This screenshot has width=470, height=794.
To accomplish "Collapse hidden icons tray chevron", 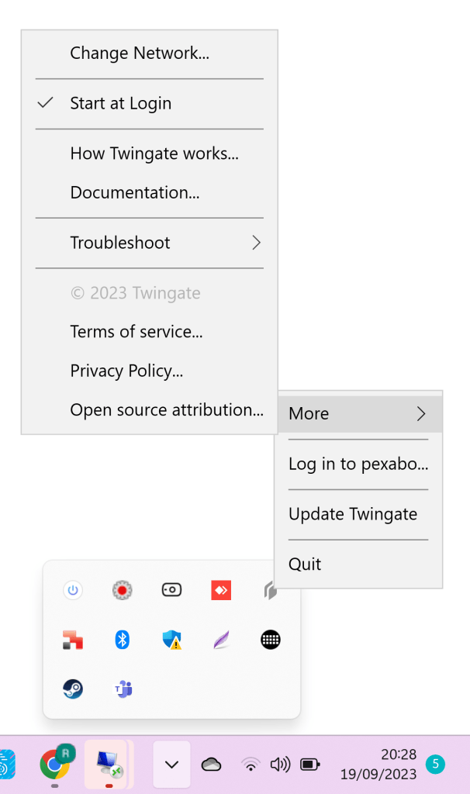I will tap(171, 765).
